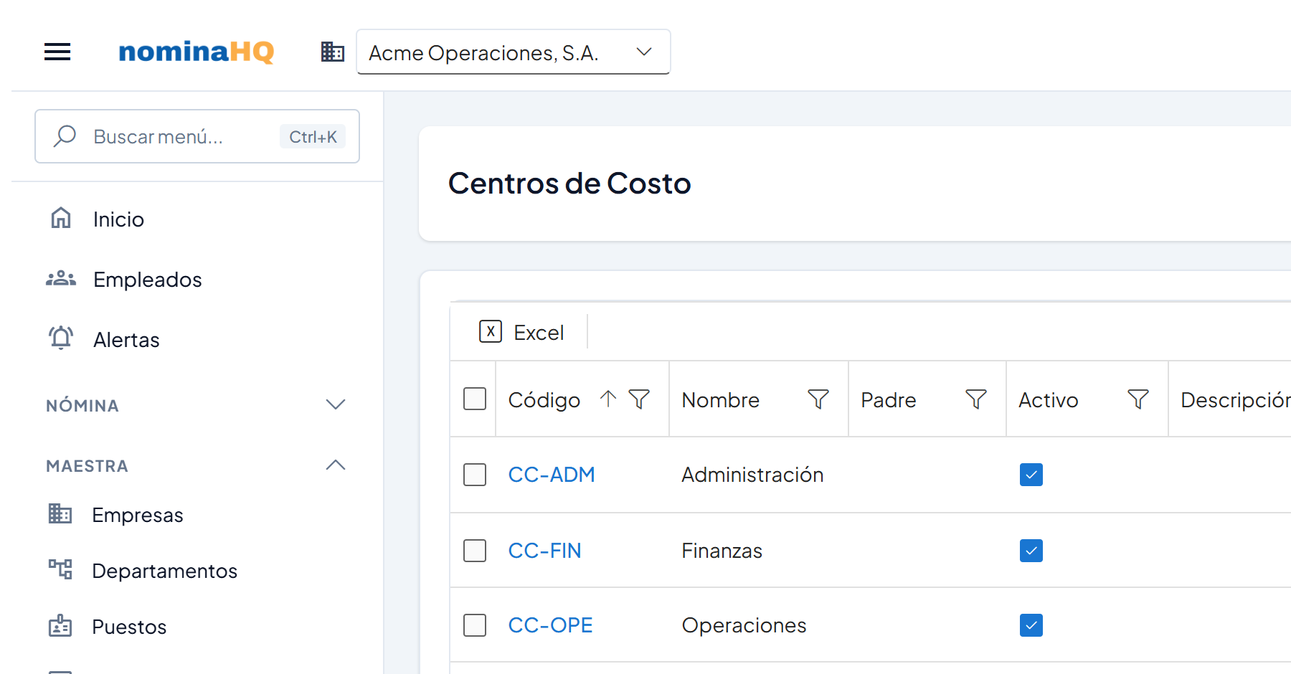Select the CC-ADM row checkbox
1291x674 pixels.
pos(475,475)
